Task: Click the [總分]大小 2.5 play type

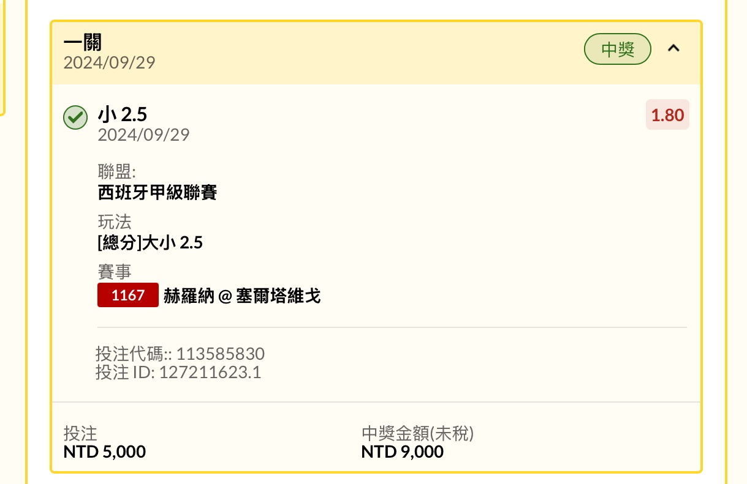Action: tap(150, 243)
